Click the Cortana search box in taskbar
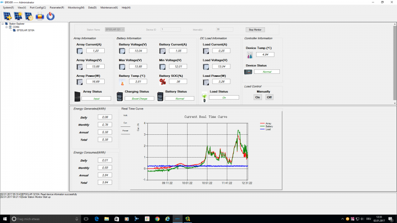Viewport: 397px width, 223px height. coord(46,219)
